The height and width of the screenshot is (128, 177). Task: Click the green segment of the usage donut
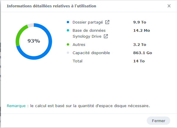19,34
